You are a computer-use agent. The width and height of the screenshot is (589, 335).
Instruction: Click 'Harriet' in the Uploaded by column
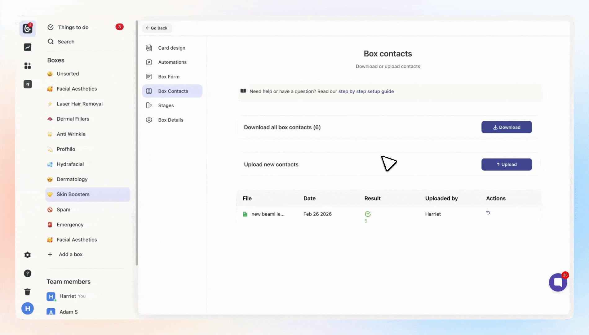point(433,214)
